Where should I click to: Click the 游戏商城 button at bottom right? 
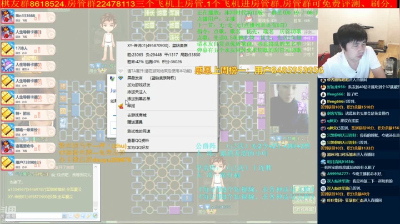tap(304, 210)
